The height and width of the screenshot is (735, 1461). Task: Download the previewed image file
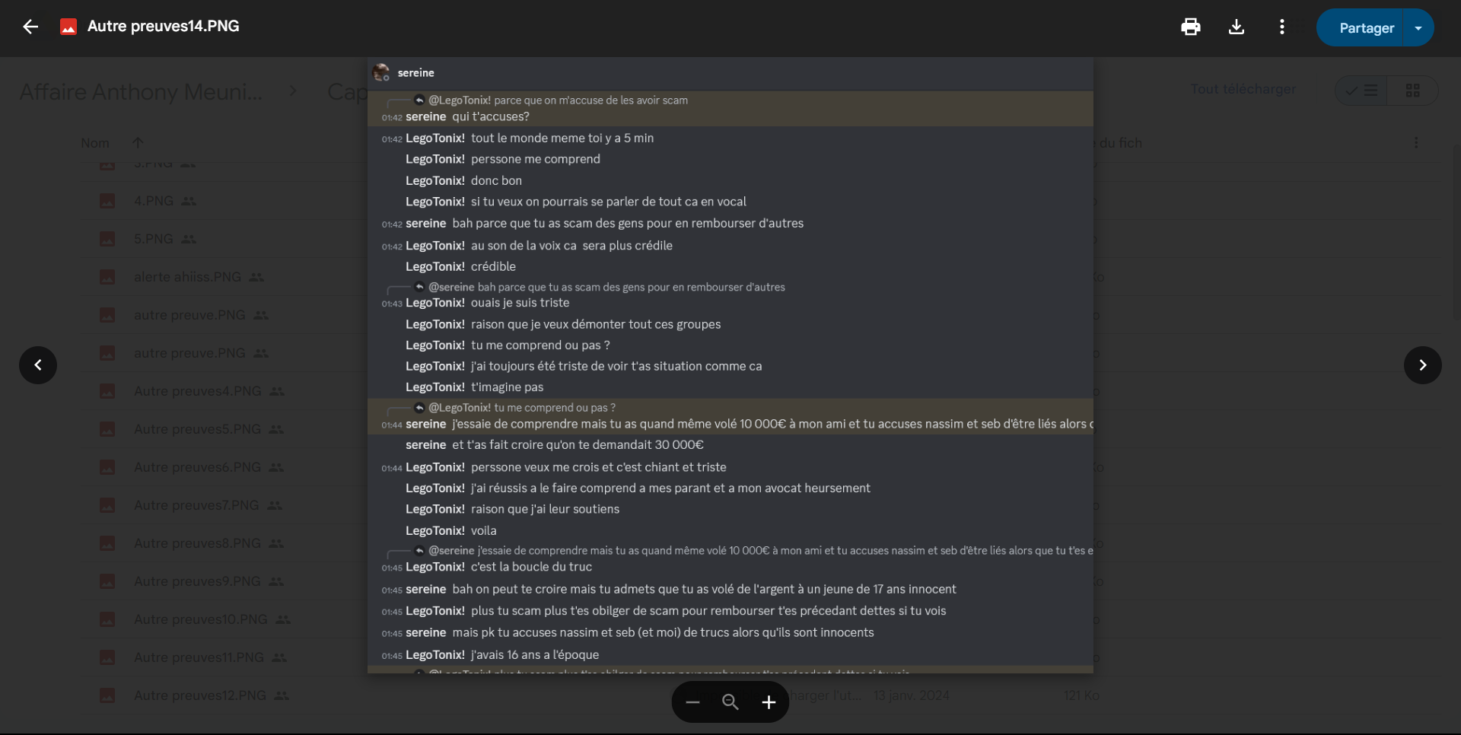pyautogui.click(x=1237, y=27)
